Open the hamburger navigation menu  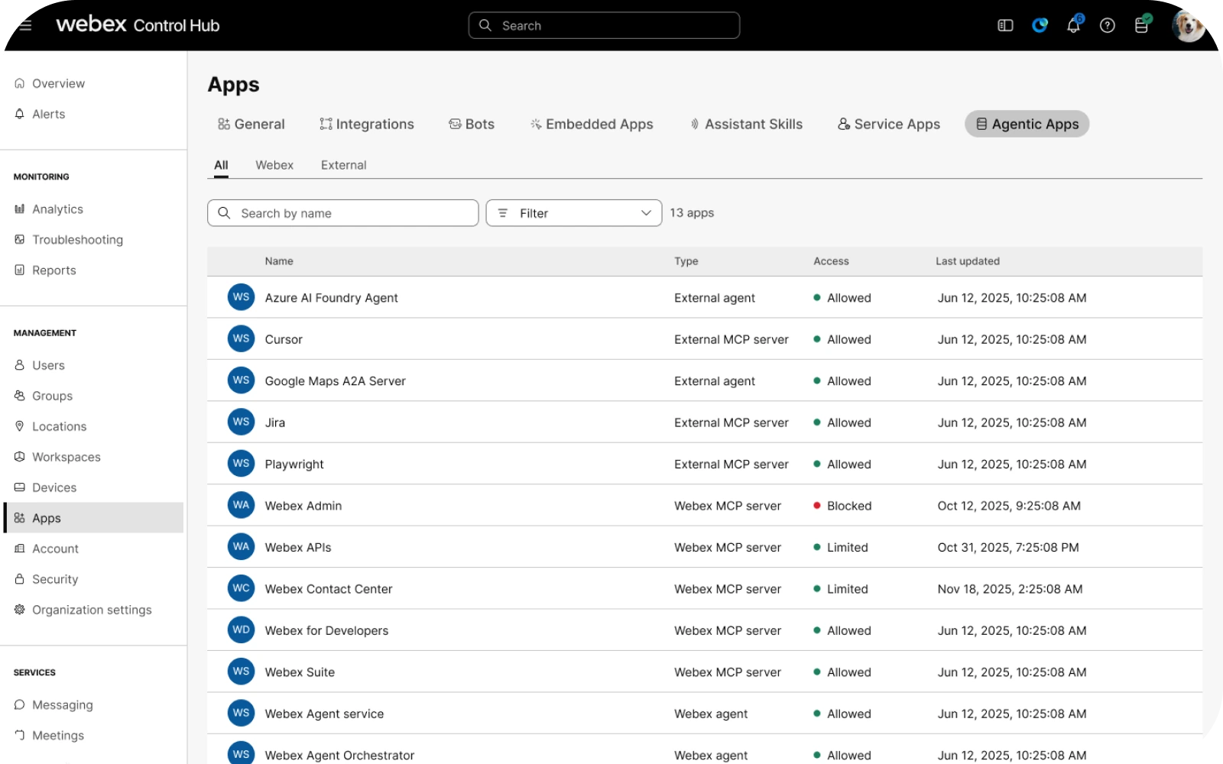pos(25,25)
